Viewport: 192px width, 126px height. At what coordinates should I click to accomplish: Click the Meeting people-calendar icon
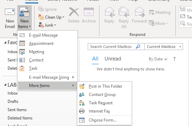point(22,52)
